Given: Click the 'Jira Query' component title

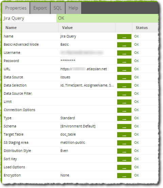Looking at the screenshot, I should point(14,18).
